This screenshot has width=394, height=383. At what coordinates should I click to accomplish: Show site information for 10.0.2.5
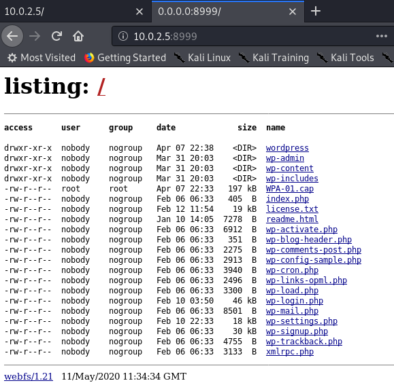point(123,36)
